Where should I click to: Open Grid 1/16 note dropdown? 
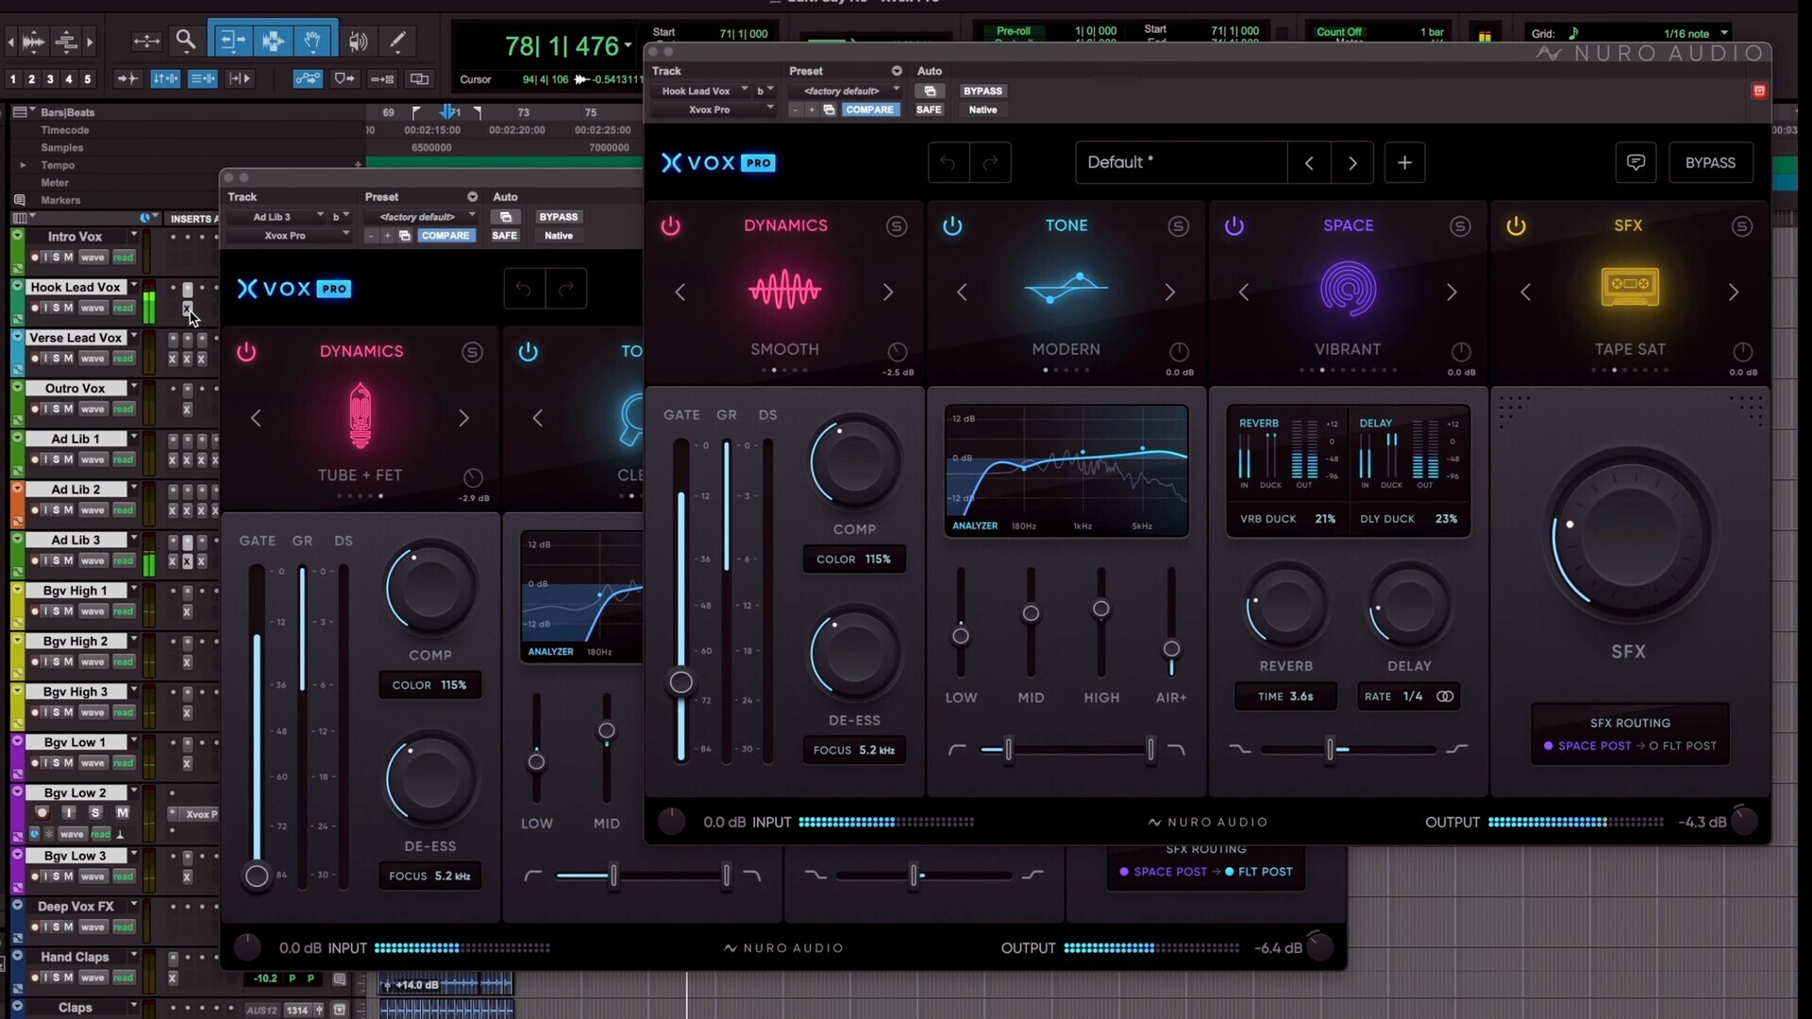click(1724, 33)
